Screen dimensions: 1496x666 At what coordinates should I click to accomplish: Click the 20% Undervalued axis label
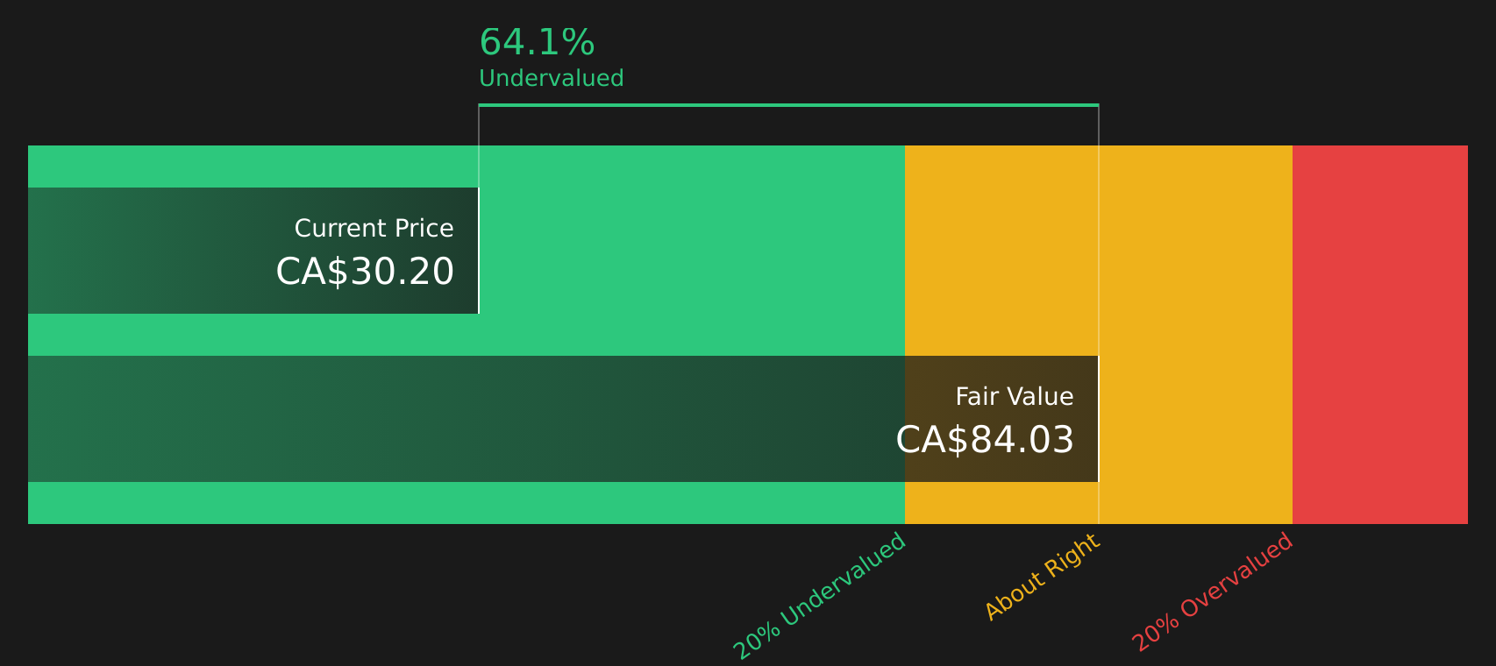[x=819, y=596]
